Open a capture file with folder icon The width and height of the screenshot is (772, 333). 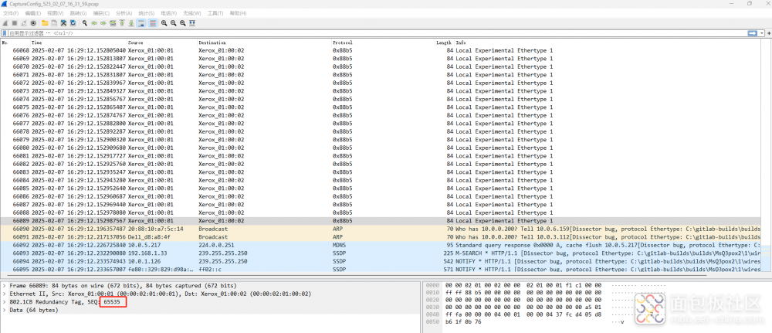tap(45, 23)
